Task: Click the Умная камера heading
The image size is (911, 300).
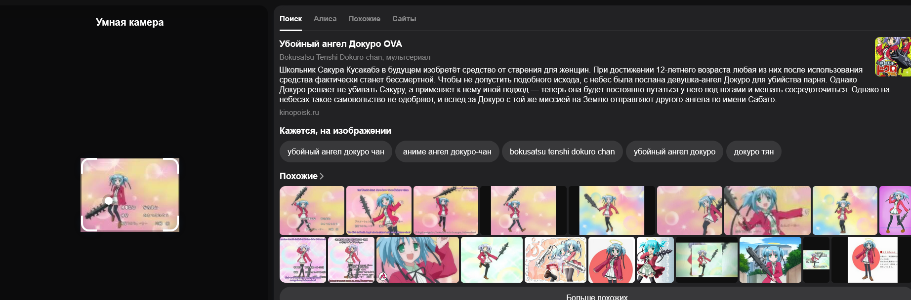Action: (129, 22)
